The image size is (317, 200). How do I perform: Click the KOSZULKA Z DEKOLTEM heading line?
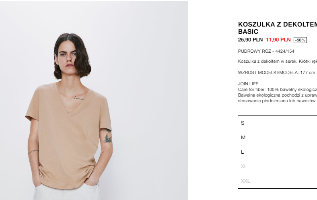278,25
